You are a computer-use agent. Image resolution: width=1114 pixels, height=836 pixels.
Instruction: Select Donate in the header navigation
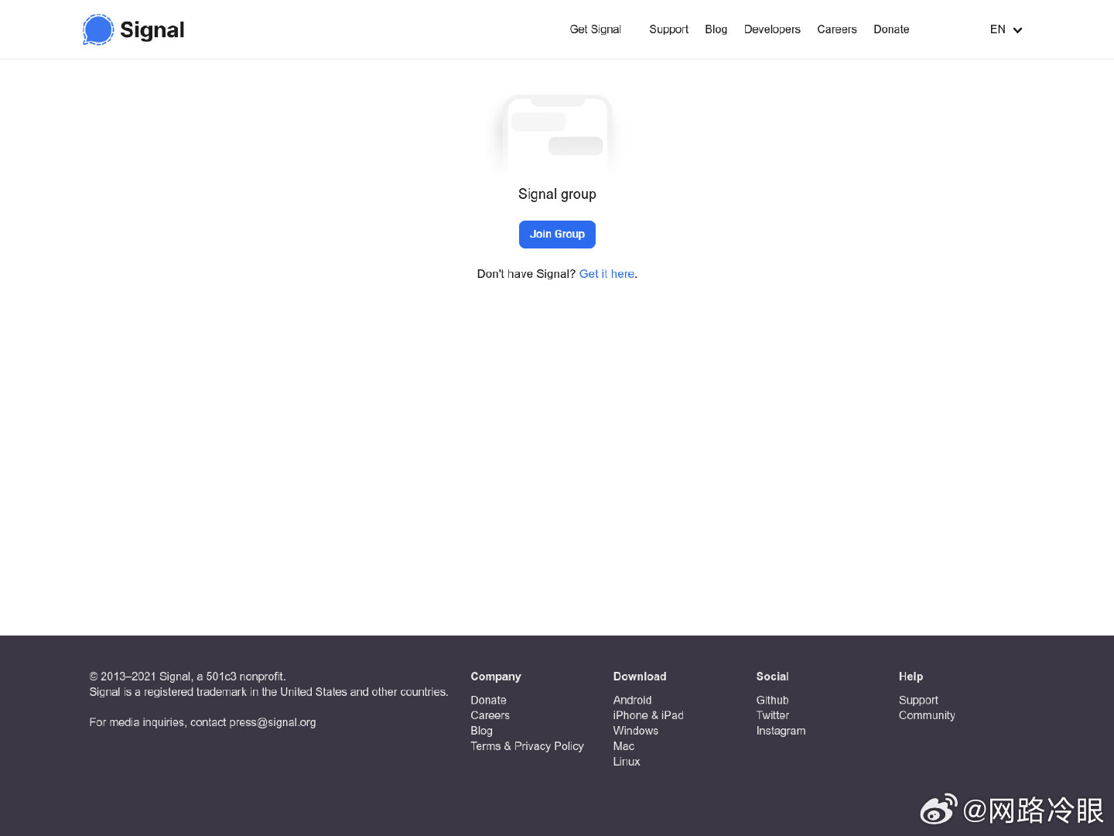click(891, 29)
